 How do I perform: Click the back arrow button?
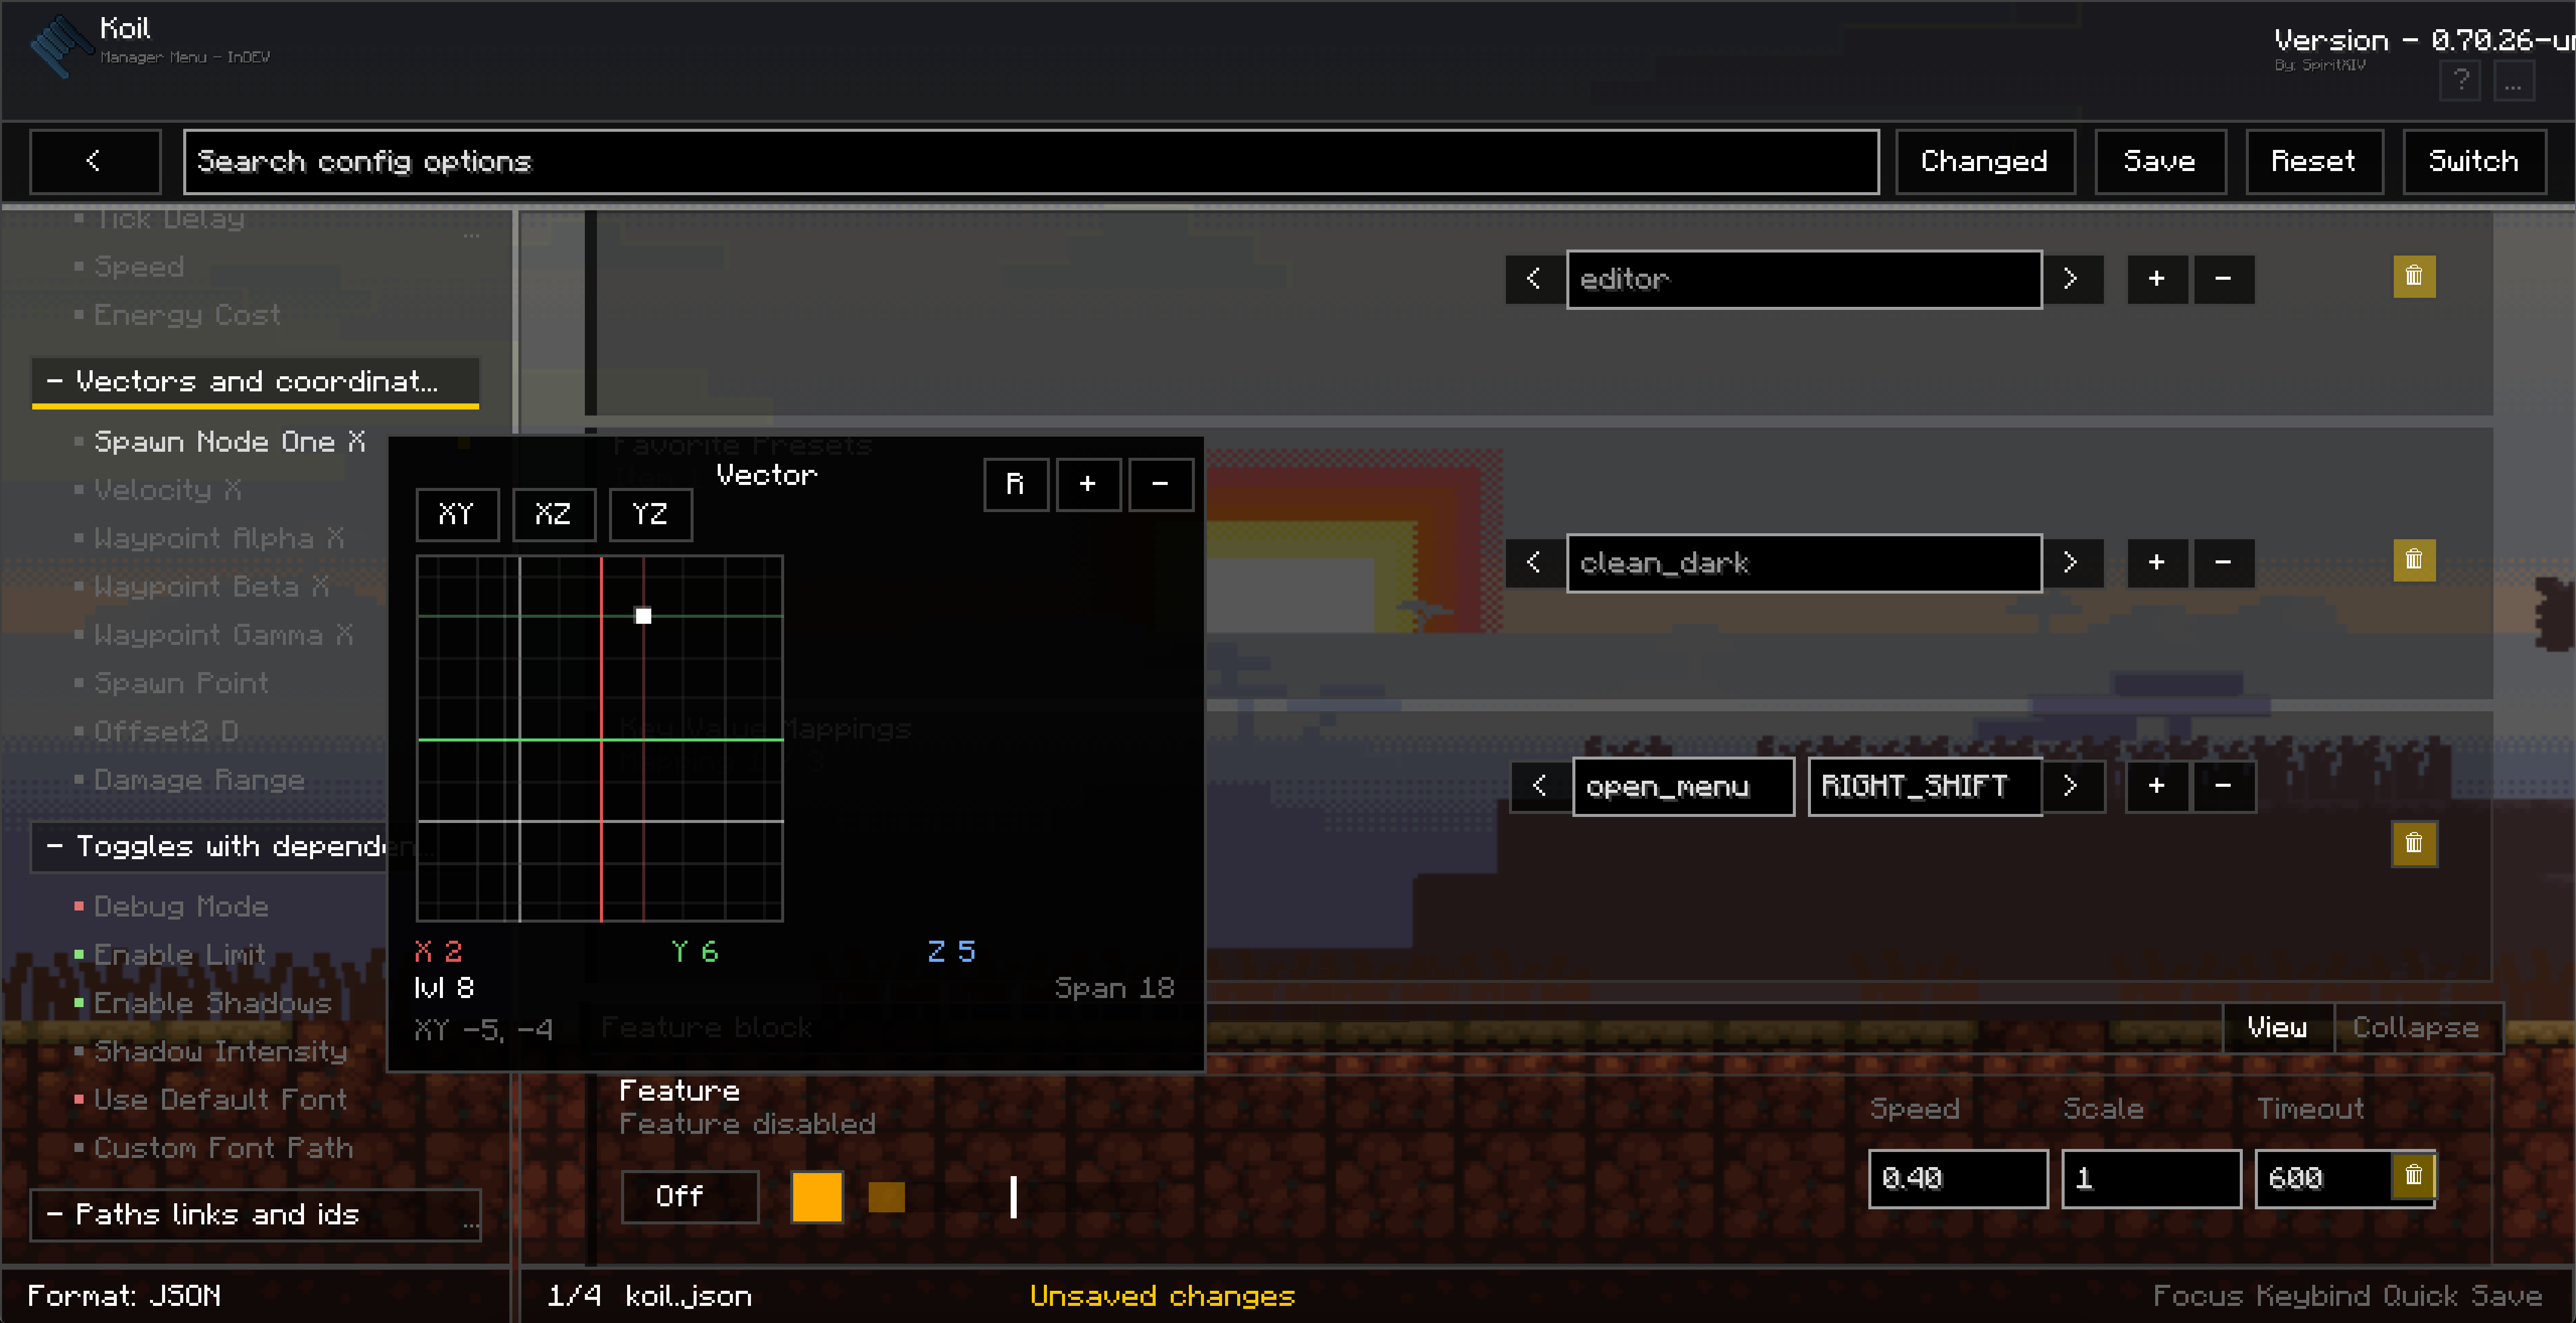pyautogui.click(x=95, y=161)
